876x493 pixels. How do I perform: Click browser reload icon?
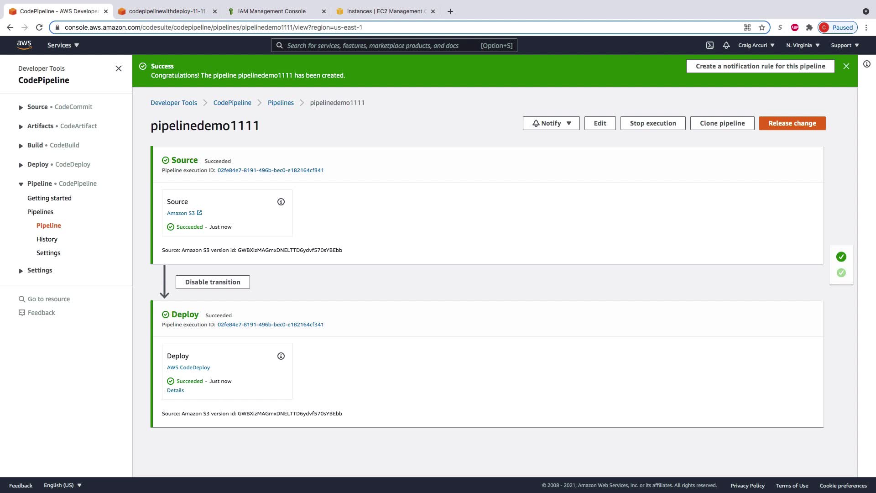39,27
